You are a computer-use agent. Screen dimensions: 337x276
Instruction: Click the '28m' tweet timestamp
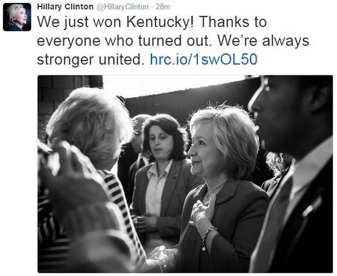[163, 7]
